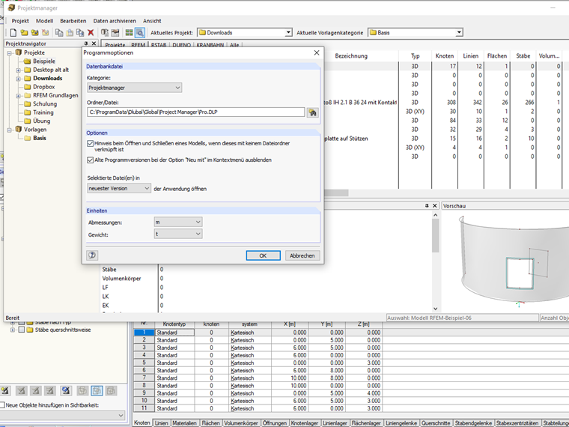Viewport: 569px width, 427px height.
Task: Click the highlighted blue overlapping squares icon
Action: (97, 391)
